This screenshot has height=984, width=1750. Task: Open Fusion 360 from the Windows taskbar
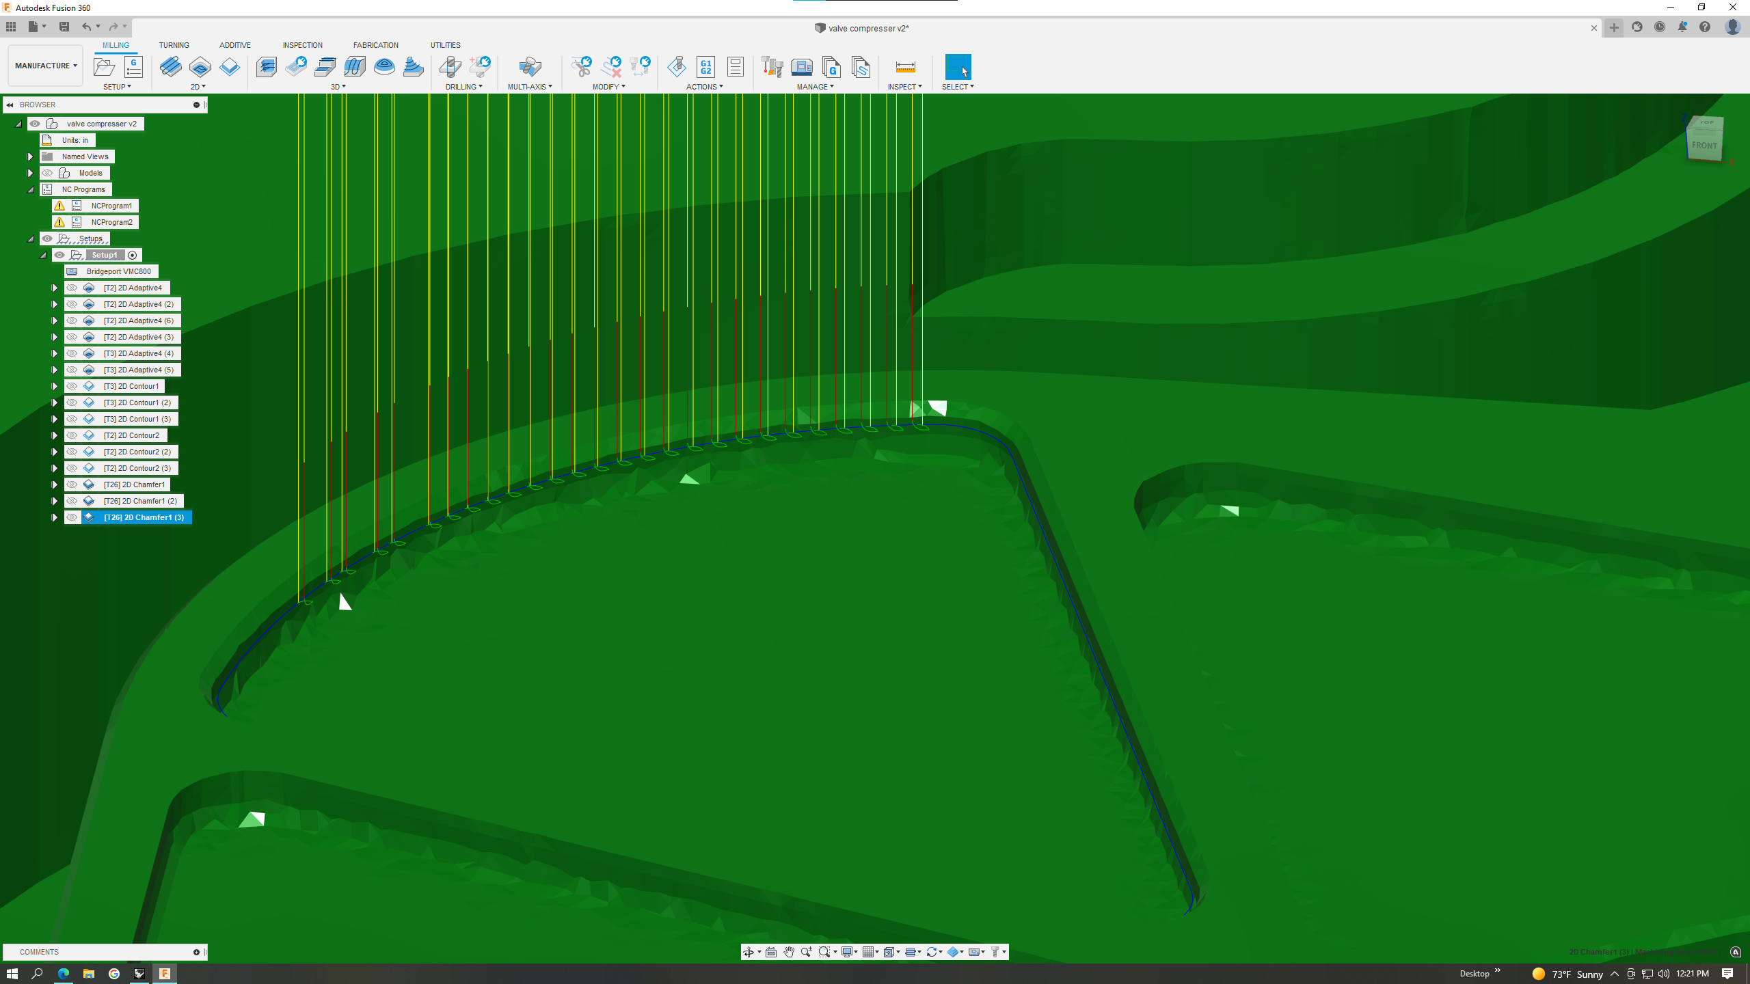[x=165, y=974]
